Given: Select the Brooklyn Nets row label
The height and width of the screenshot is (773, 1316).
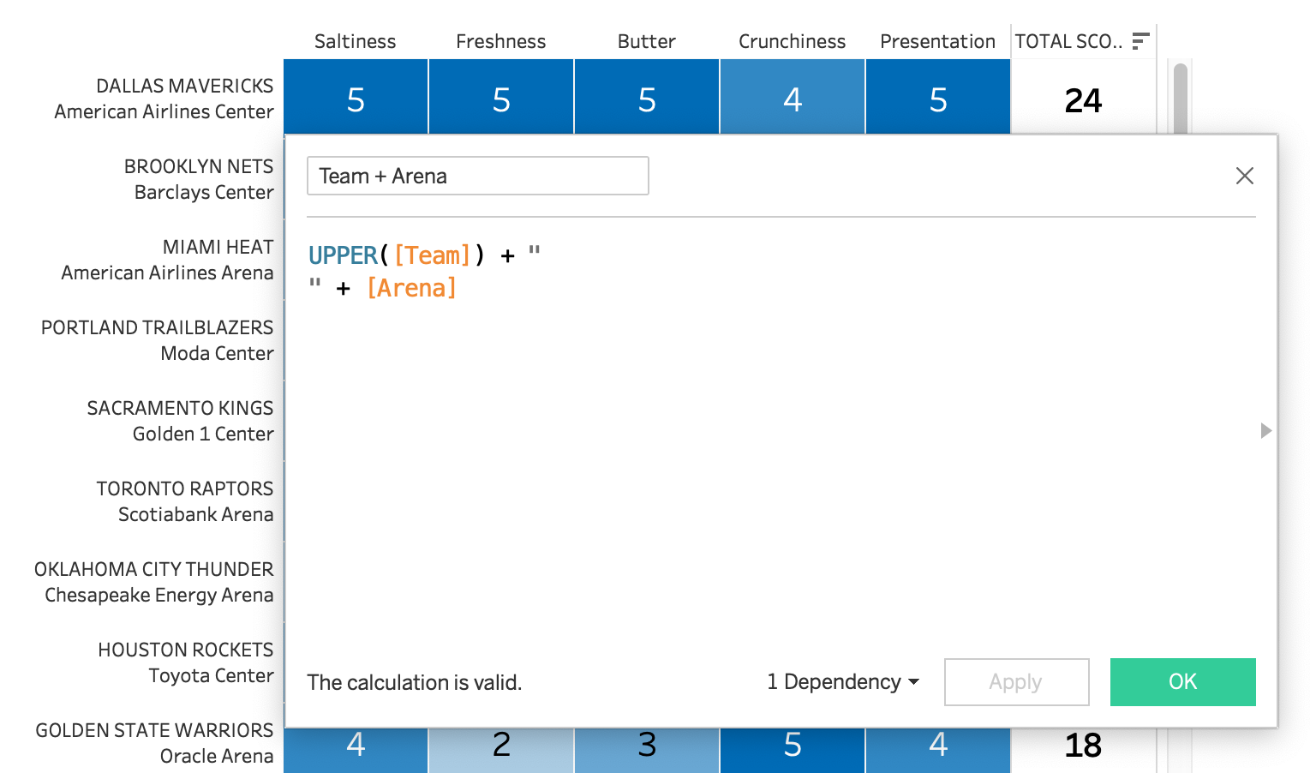Looking at the screenshot, I should tap(199, 179).
